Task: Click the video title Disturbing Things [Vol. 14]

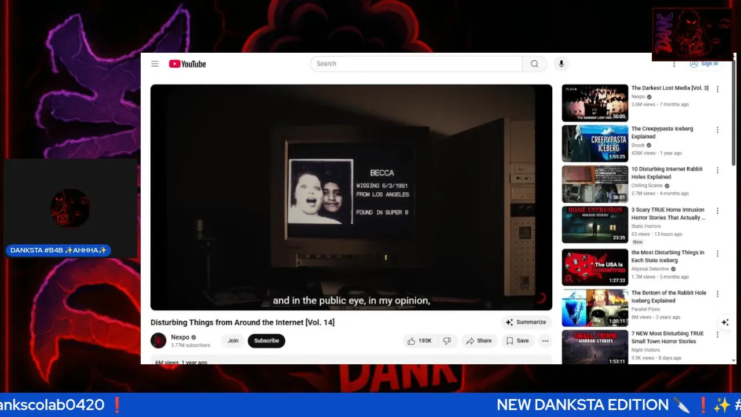Action: click(x=243, y=322)
